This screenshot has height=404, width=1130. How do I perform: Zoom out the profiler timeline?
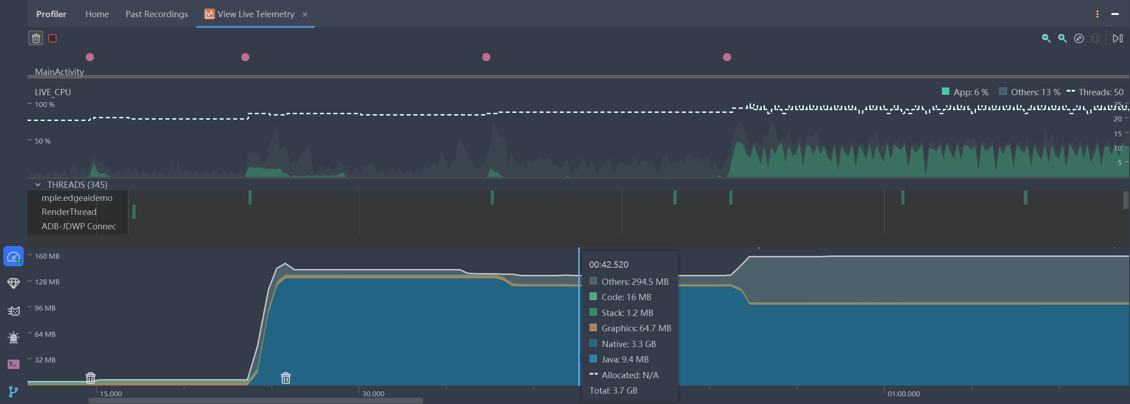pyautogui.click(x=1046, y=38)
